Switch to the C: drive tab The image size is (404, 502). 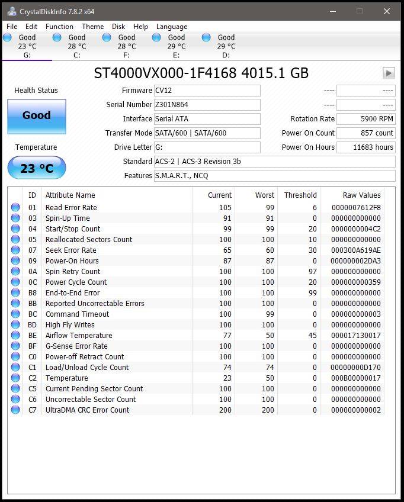[x=77, y=46]
